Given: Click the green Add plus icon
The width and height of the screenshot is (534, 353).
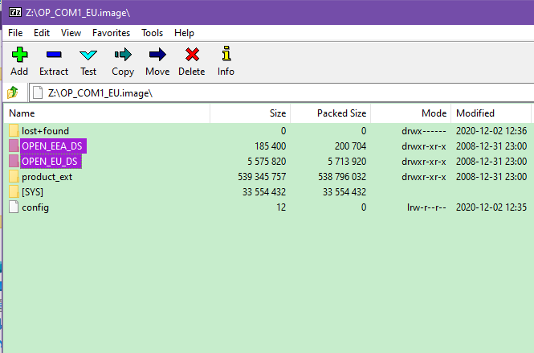Looking at the screenshot, I should pos(19,55).
